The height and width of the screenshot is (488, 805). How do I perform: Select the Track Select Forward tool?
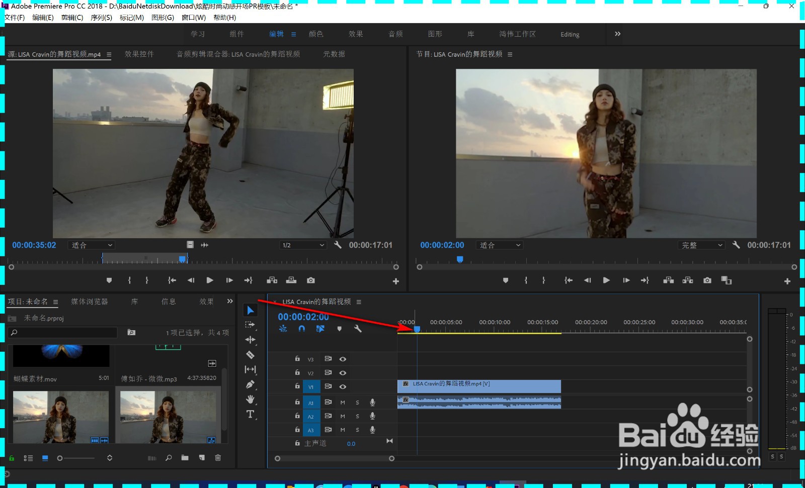point(250,325)
